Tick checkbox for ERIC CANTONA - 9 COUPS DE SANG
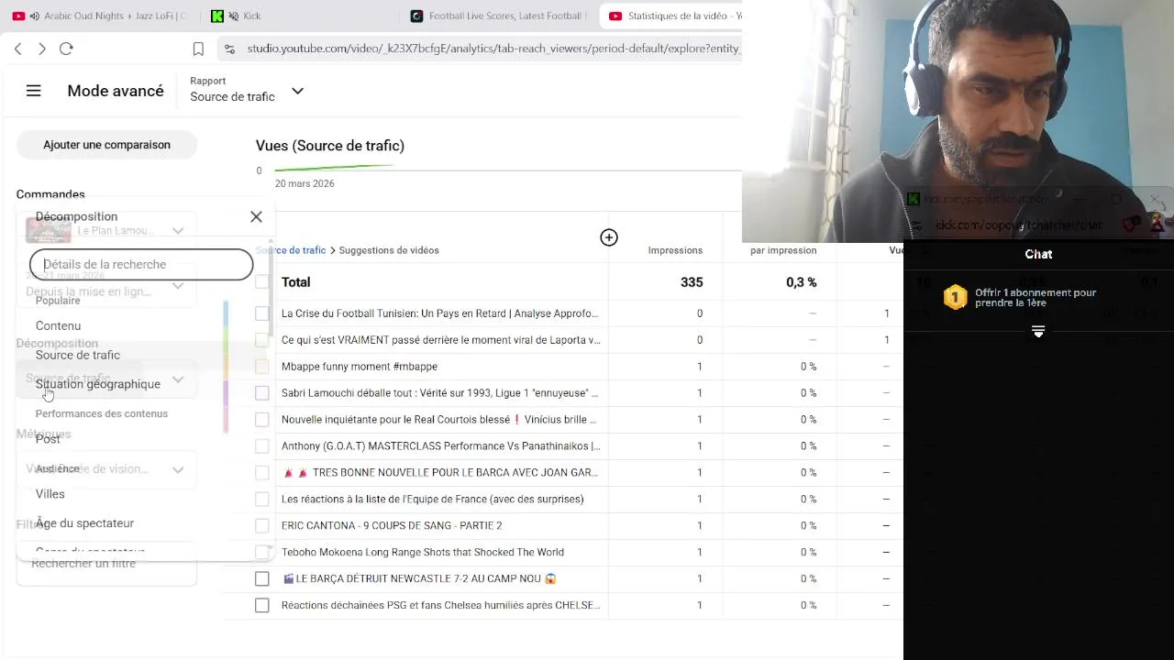Screen dimensions: 1174x660 tap(262, 526)
